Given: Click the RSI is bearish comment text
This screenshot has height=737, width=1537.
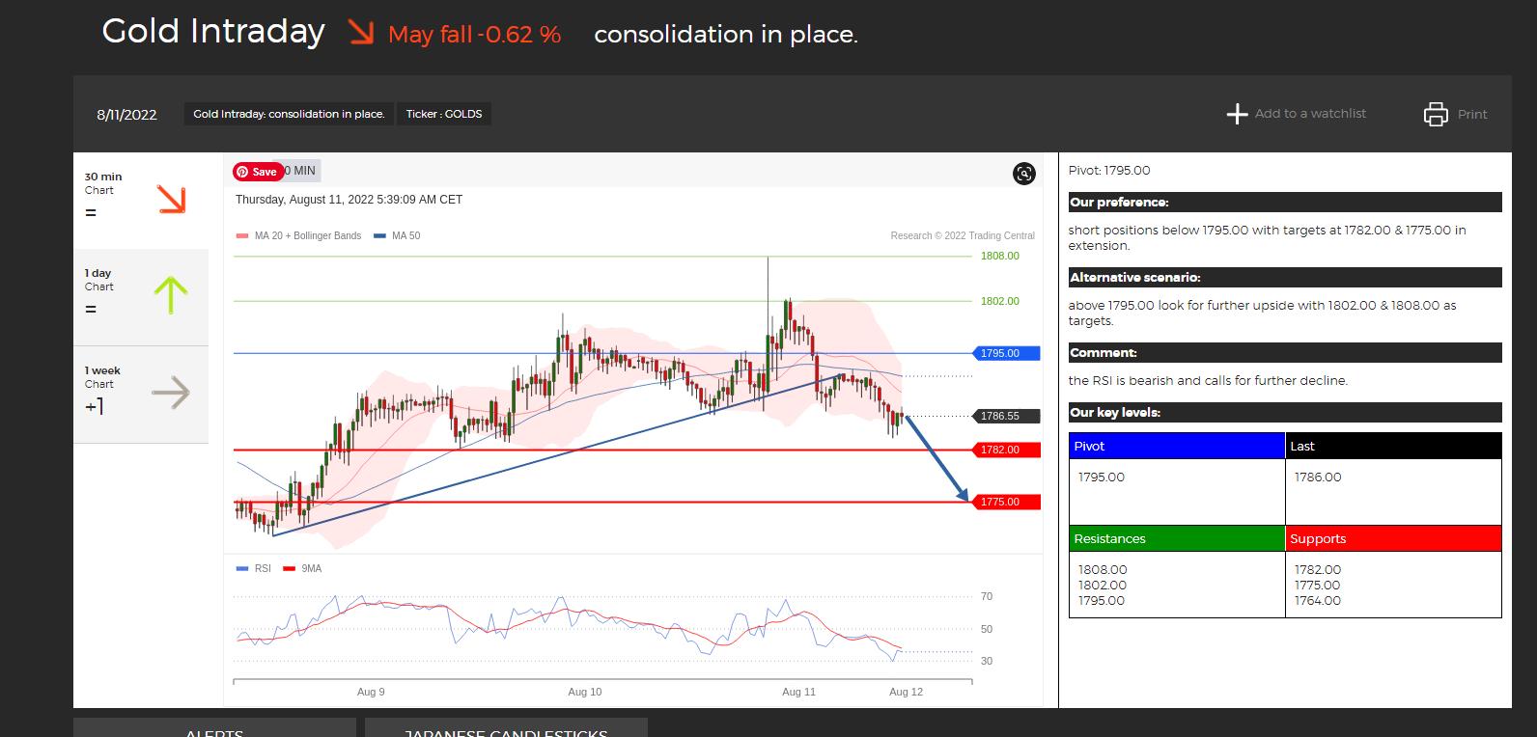Looking at the screenshot, I should pyautogui.click(x=1208, y=381).
